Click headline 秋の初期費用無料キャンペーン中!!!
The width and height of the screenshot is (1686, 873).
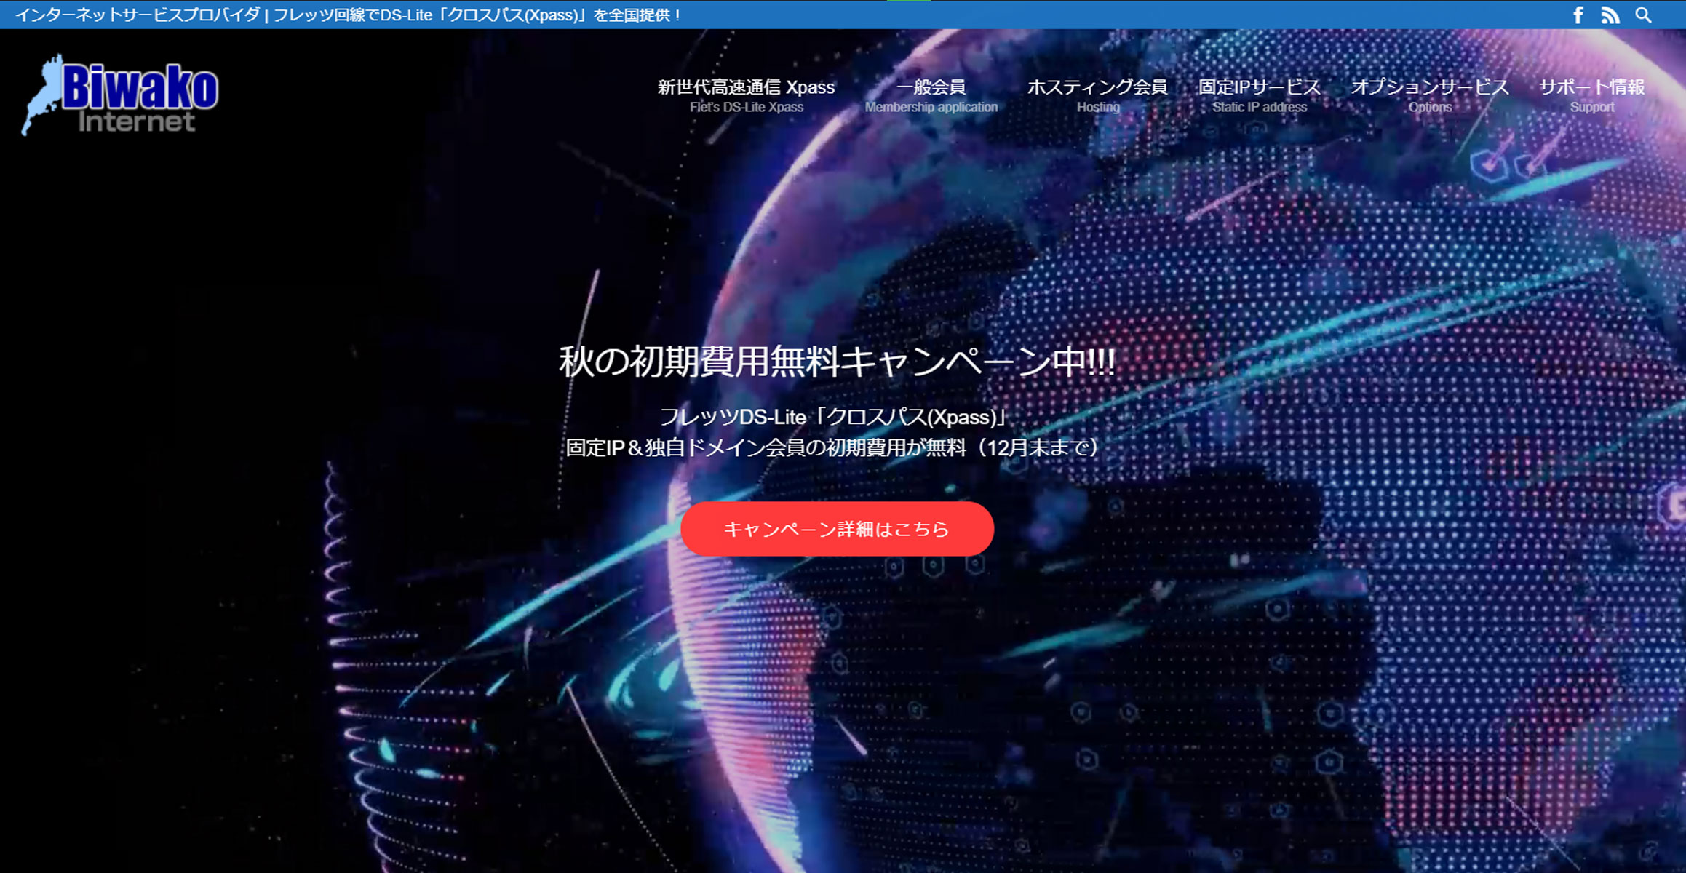tap(837, 362)
